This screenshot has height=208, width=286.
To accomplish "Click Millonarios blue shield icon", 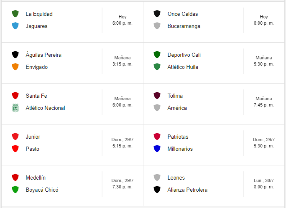I will tap(157, 149).
